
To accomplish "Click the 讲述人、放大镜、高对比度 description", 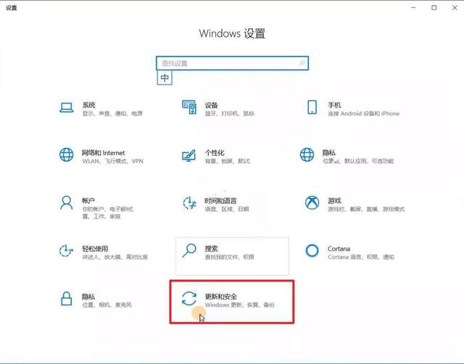I will click(115, 257).
